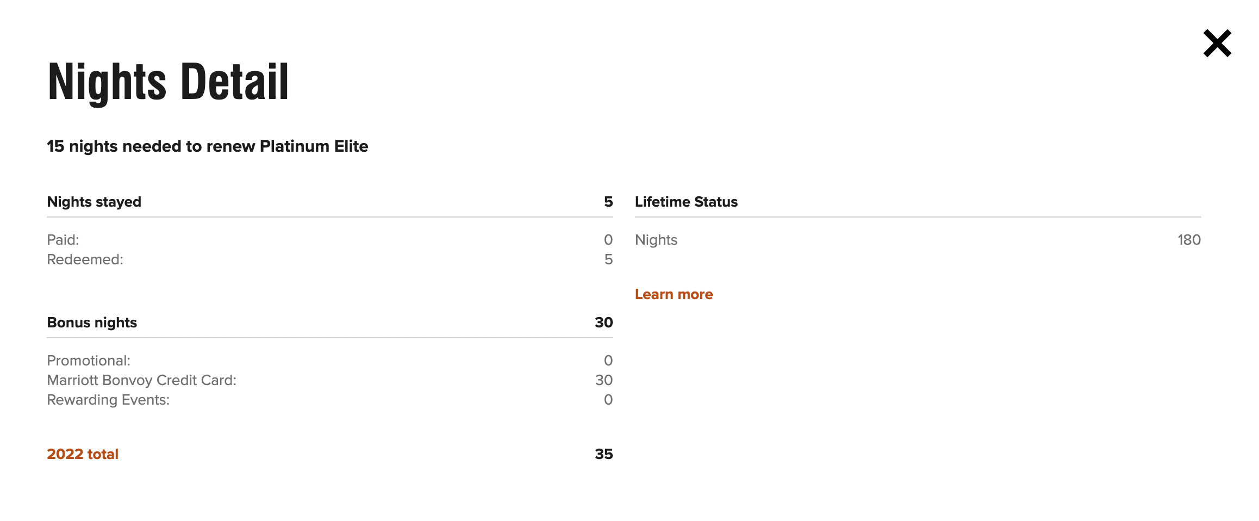Click the Marriott Bonvoy Credit Card label
Image resolution: width=1259 pixels, height=521 pixels.
point(141,380)
